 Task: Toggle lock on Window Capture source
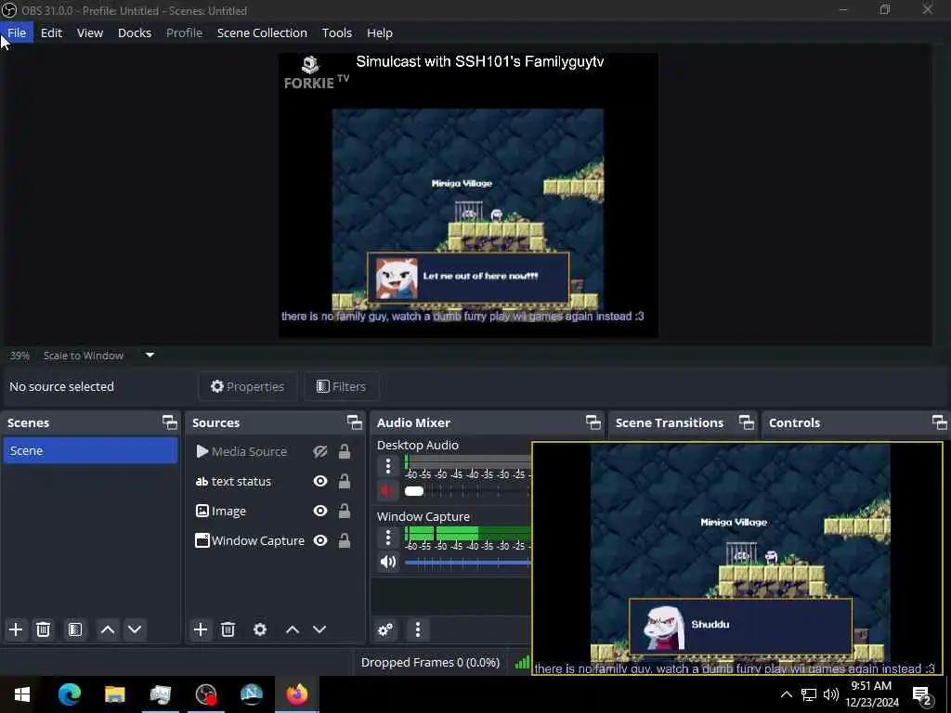(344, 541)
